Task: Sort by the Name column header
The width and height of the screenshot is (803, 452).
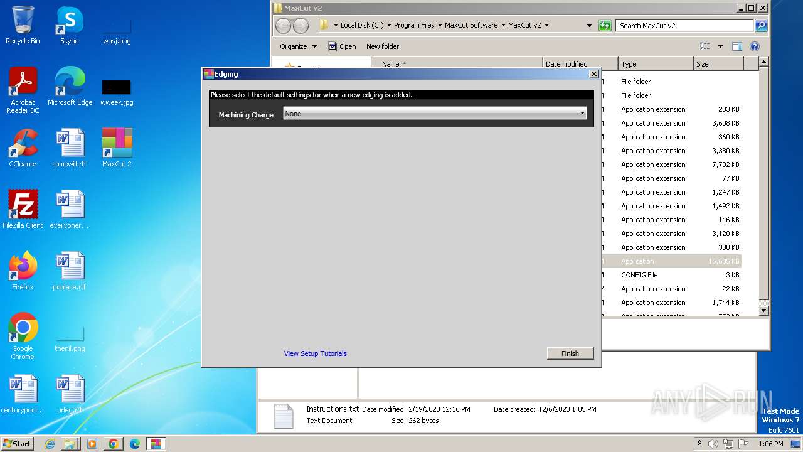Action: point(457,64)
